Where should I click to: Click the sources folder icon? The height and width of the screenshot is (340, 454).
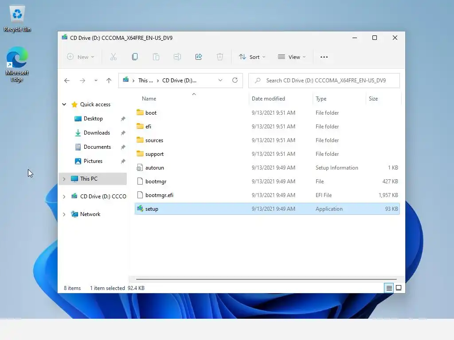(x=140, y=140)
